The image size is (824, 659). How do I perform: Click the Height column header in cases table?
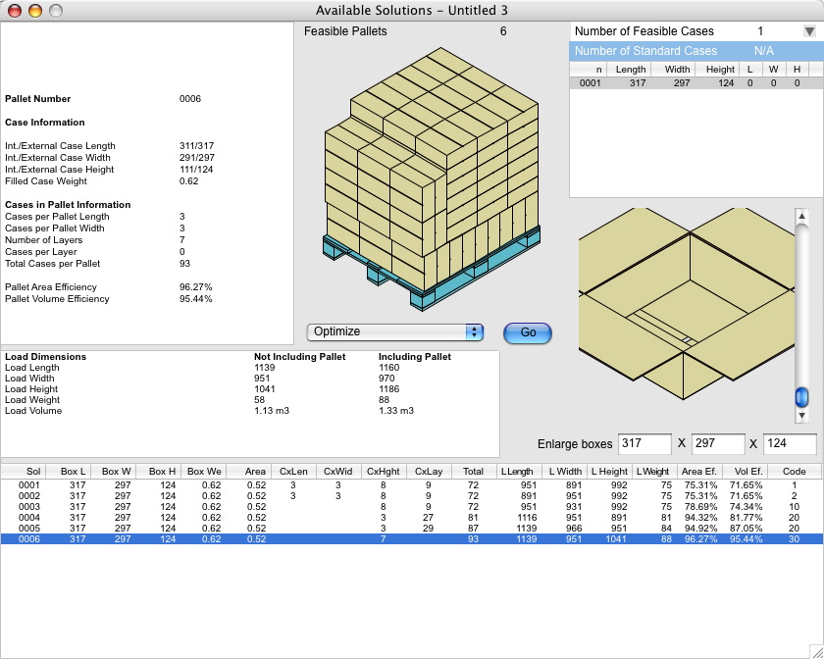tap(717, 70)
